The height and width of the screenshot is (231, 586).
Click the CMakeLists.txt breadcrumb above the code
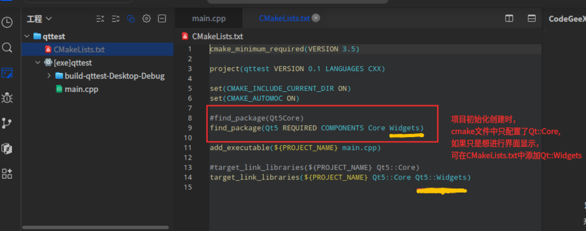[x=218, y=36]
